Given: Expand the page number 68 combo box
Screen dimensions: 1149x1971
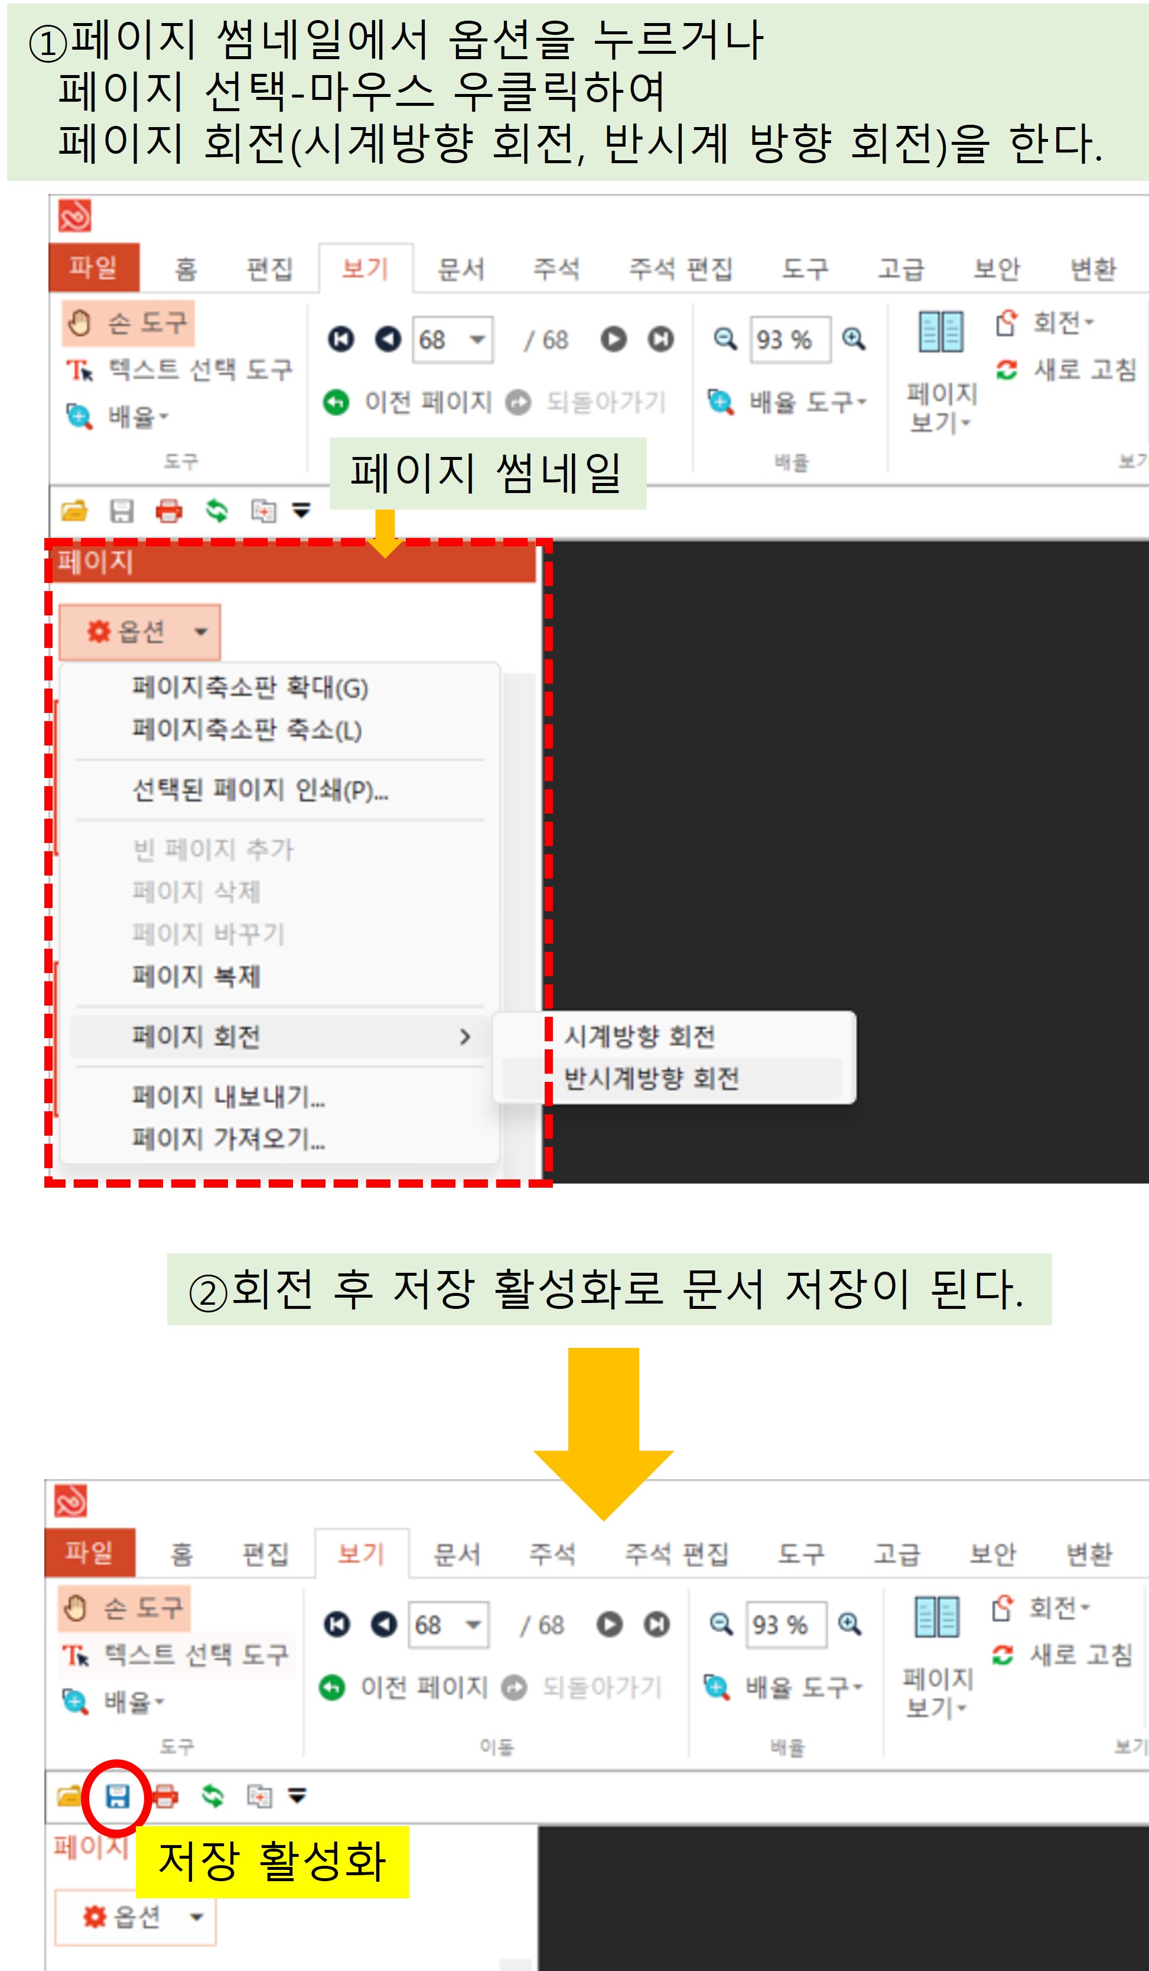Looking at the screenshot, I should [x=476, y=339].
